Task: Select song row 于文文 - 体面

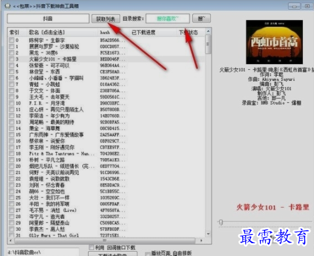Action: point(106,90)
